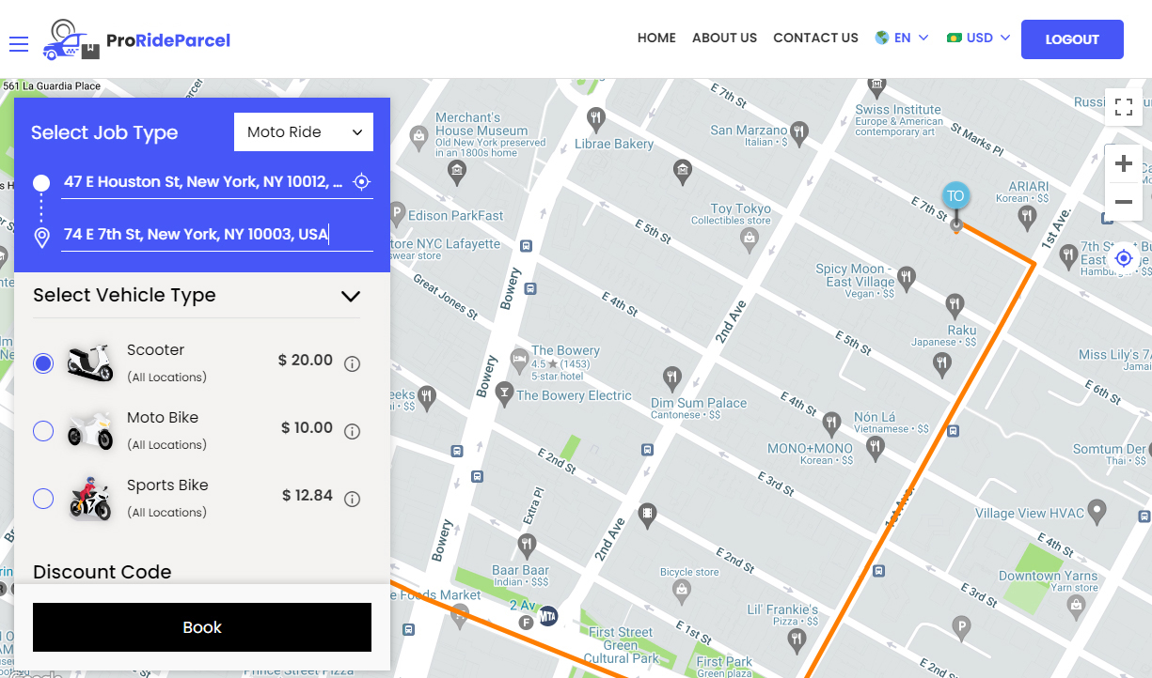Open Village View HVAC pin
Image resolution: width=1152 pixels, height=678 pixels.
click(x=1097, y=511)
